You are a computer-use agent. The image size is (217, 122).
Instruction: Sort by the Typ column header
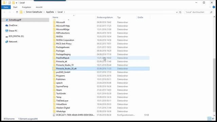[119, 17]
